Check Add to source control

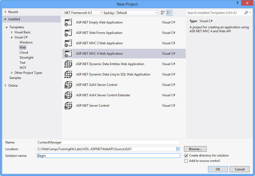(x=186, y=161)
